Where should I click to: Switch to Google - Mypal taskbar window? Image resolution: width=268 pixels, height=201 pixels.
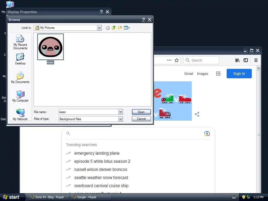(90, 197)
